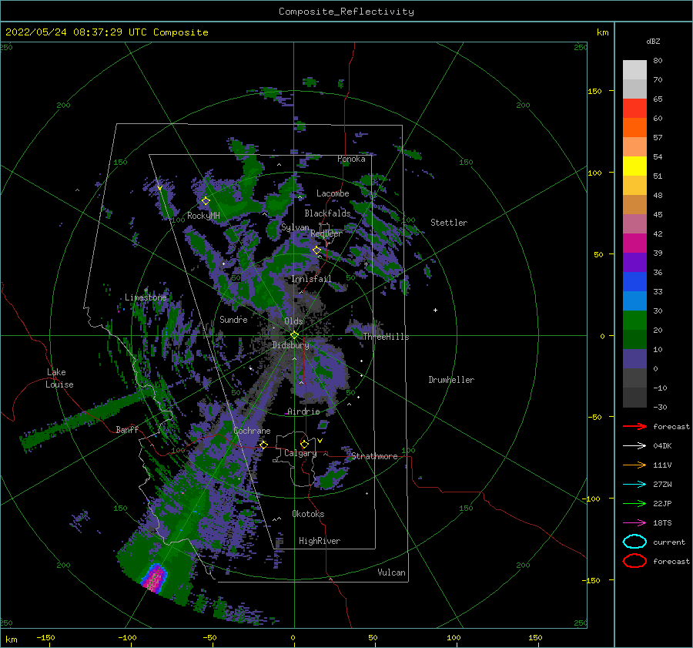Select the cyan 27ZW arrow icon
This screenshot has height=648, width=693.
[634, 485]
